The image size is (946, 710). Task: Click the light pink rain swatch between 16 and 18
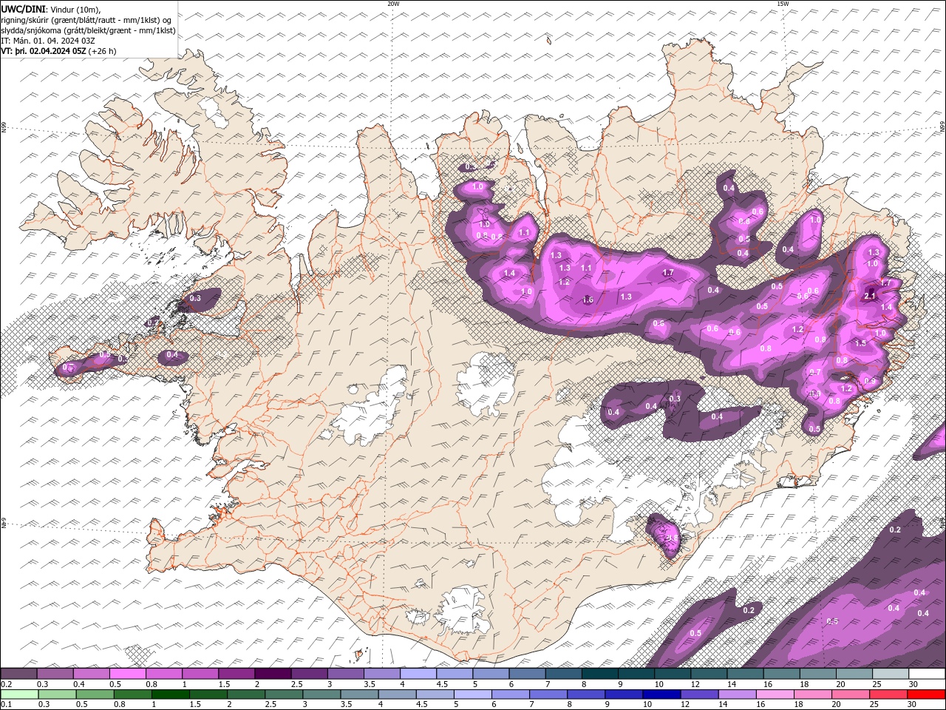click(775, 694)
